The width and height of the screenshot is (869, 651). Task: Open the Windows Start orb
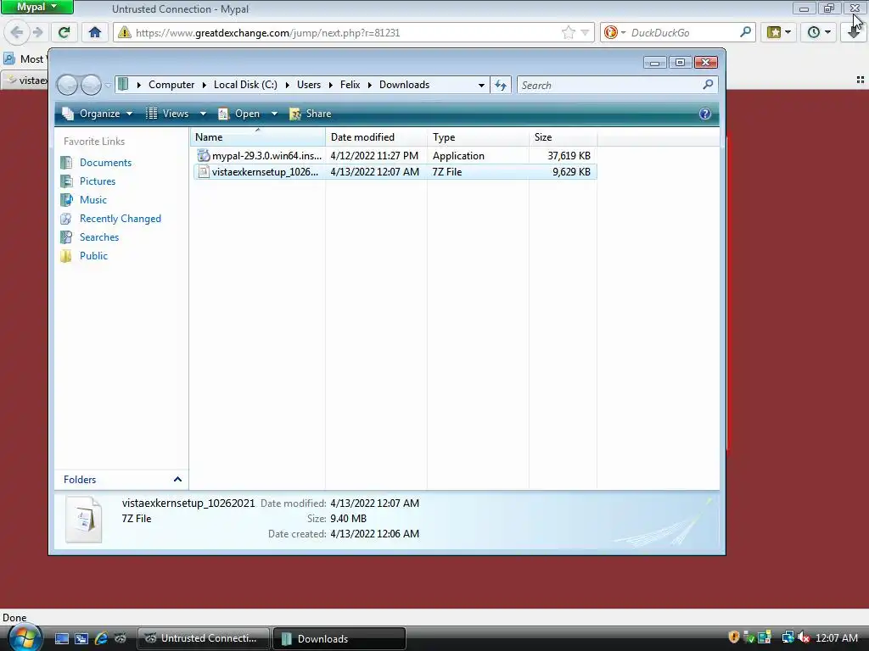click(x=25, y=637)
